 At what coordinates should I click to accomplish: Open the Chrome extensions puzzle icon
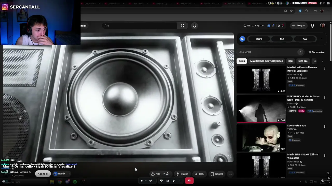(306, 11)
